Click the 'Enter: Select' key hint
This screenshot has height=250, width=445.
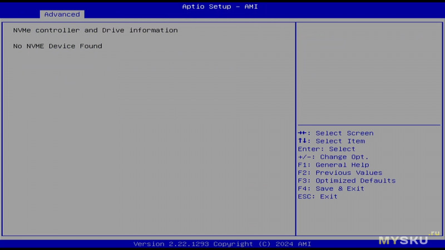tap(327, 149)
